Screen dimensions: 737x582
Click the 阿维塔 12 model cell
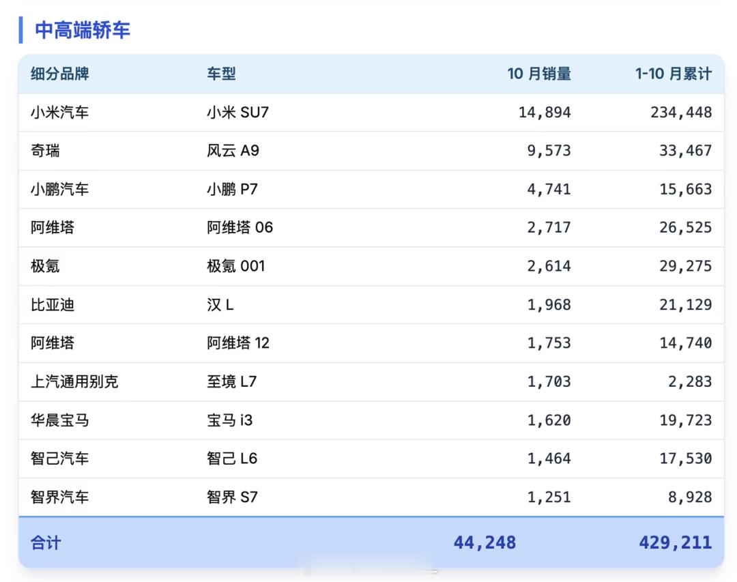pos(238,343)
